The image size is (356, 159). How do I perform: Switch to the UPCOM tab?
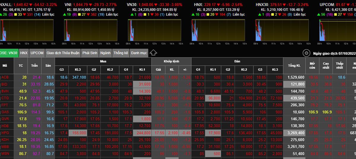37,53
